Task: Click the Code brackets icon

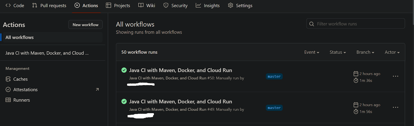Action: [8, 5]
